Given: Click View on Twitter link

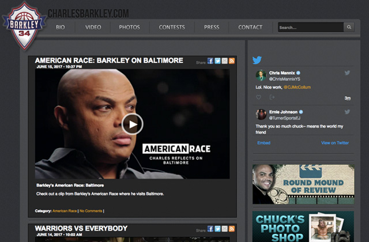Looking at the screenshot, I should pos(335,143).
